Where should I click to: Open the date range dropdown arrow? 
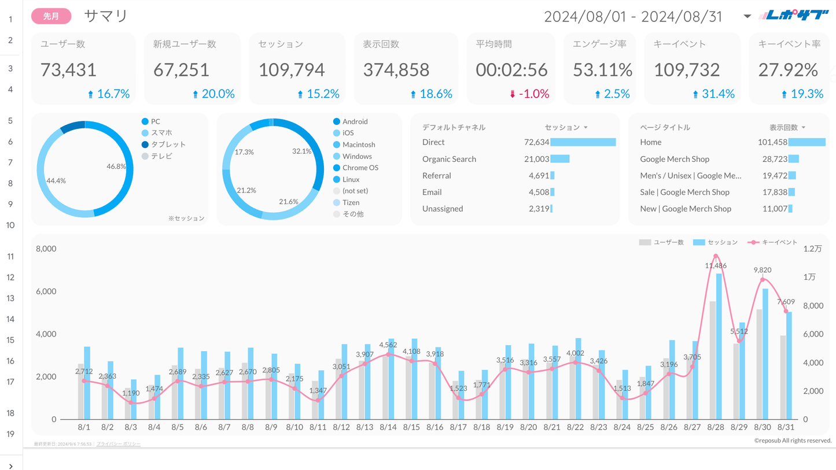(x=747, y=16)
